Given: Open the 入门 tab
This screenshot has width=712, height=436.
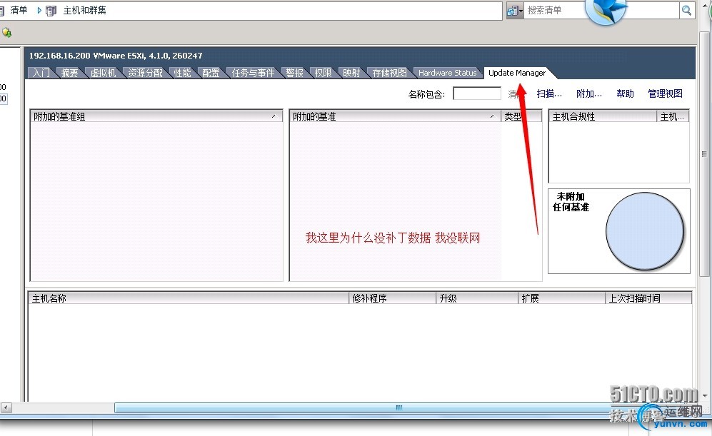Looking at the screenshot, I should click(41, 73).
